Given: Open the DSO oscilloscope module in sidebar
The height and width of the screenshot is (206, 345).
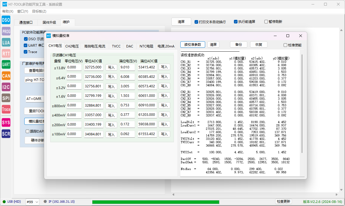Looking at the screenshot, I should click(x=6, y=20).
